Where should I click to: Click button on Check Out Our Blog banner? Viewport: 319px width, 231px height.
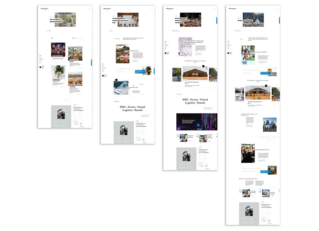tap(183, 127)
